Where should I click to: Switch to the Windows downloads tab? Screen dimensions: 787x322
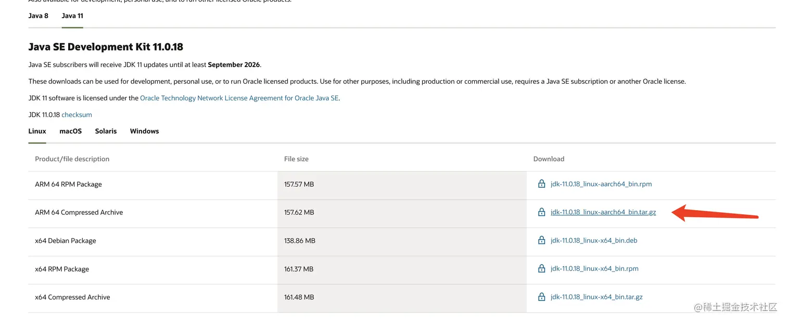[144, 131]
